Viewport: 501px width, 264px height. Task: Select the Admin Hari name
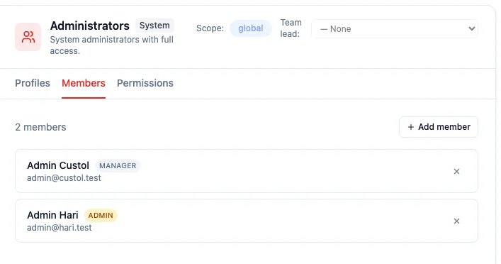(52, 215)
